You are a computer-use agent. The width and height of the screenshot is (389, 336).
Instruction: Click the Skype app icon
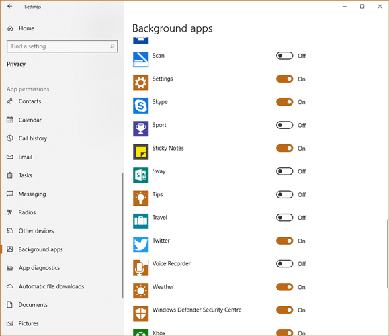coord(140,106)
